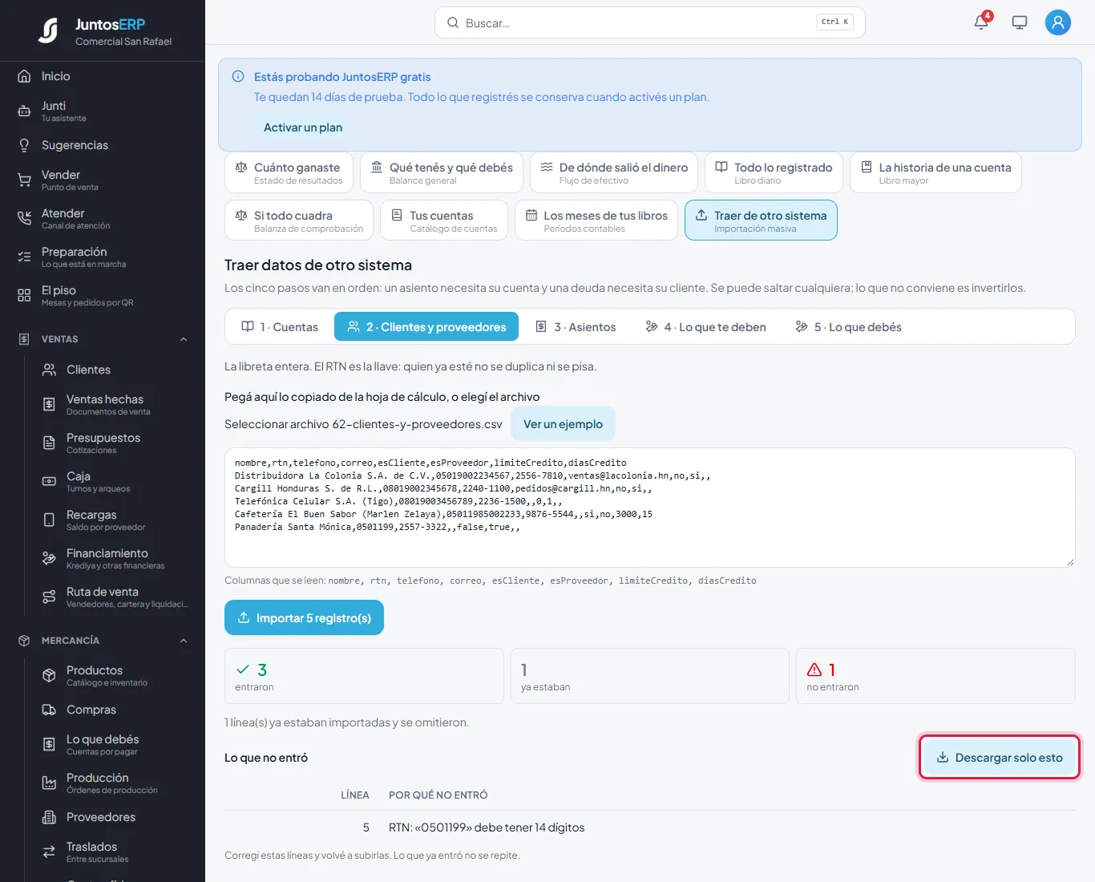Open Si todo cuadra balanza

pyautogui.click(x=299, y=220)
